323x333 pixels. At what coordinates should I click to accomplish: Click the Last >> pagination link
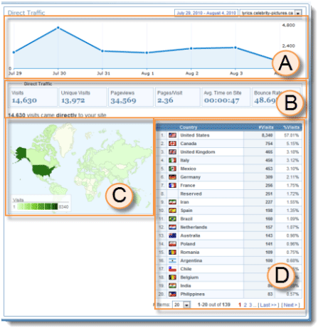[x=268, y=305]
